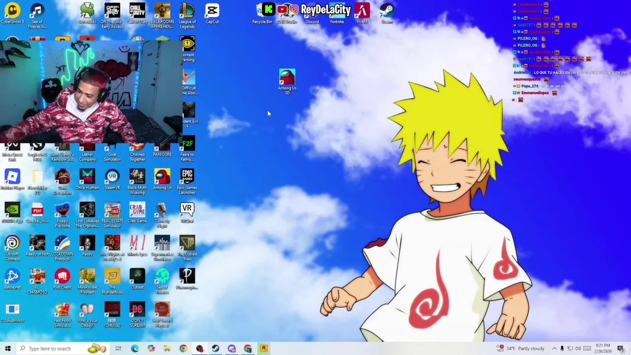This screenshot has height=355, width=631.
Task: Open the Riot Client icon
Action: [x=62, y=279]
